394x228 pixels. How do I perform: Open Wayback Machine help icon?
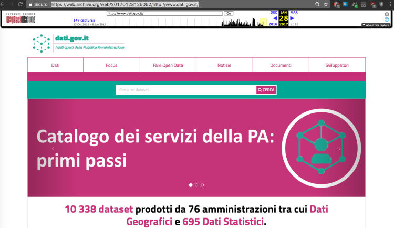tap(387, 19)
